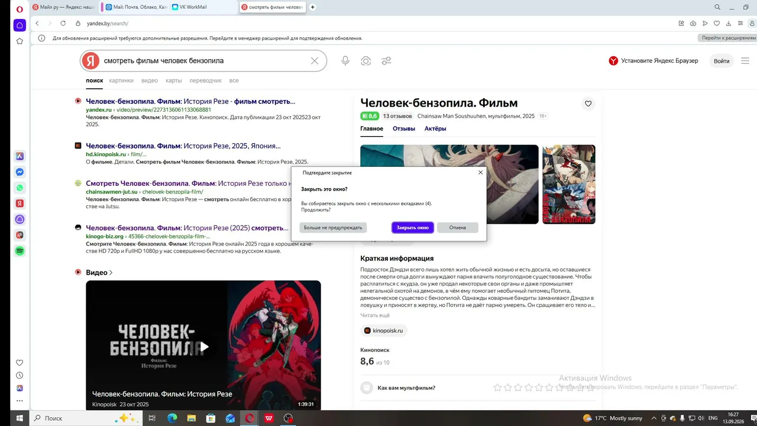The width and height of the screenshot is (757, 426).
Task: Open the yandex.ru video preview result title
Action: coord(190,101)
